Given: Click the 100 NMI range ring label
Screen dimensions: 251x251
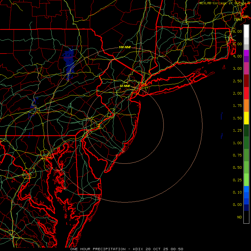Looking at the screenshot, I should point(125,47).
